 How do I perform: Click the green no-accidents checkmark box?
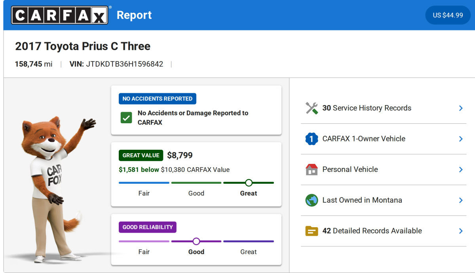click(x=126, y=118)
